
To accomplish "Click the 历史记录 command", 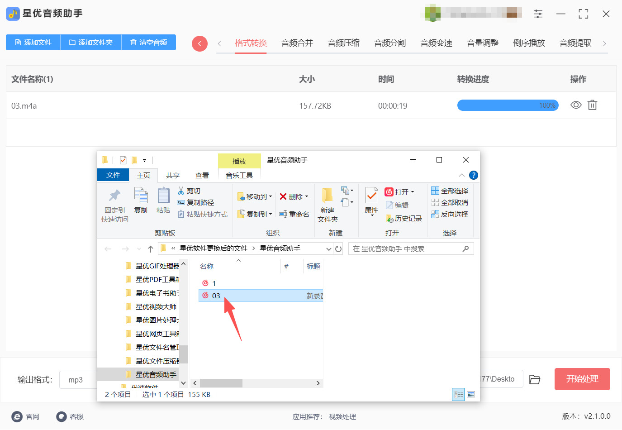I will (x=404, y=218).
